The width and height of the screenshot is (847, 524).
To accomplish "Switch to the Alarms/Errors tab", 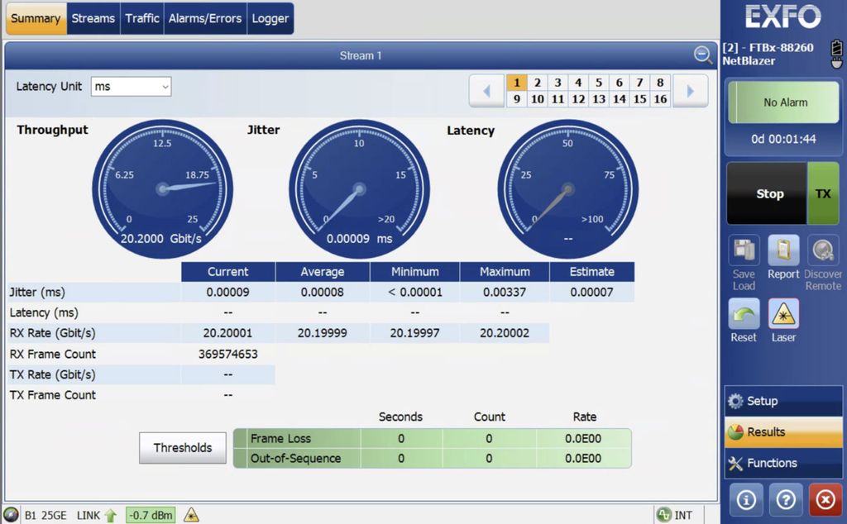I will point(205,18).
